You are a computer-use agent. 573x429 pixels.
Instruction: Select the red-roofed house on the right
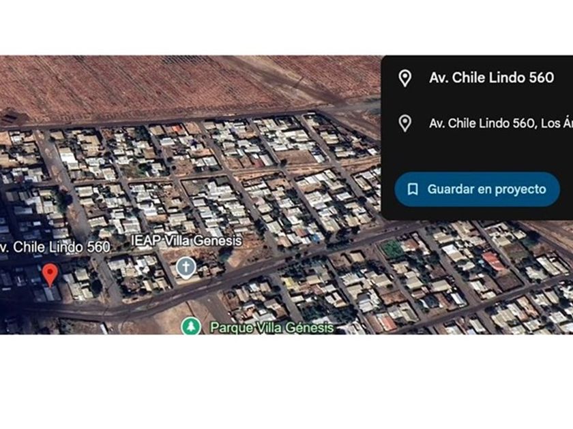493,261
